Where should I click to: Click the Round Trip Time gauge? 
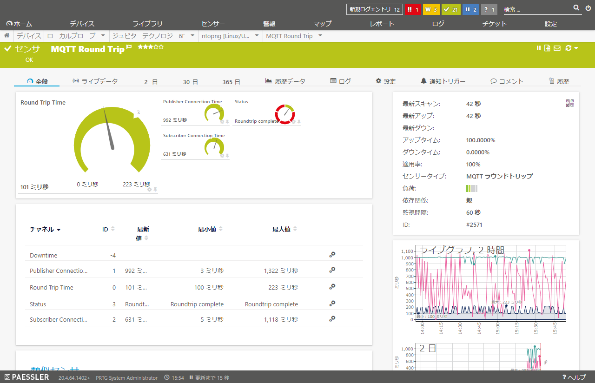[112, 139]
